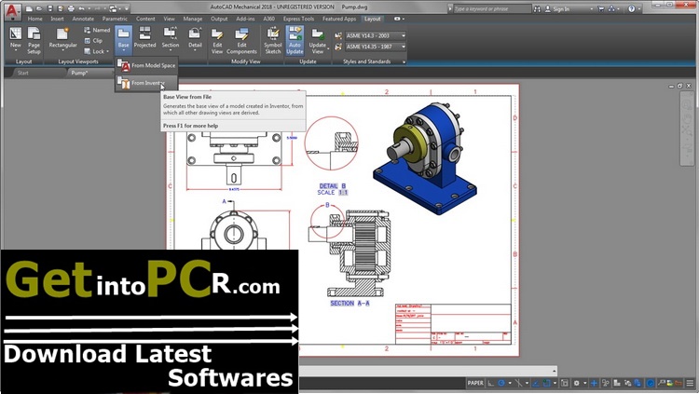Click the search binoculars icon
The width and height of the screenshot is (699, 394).
[537, 8]
